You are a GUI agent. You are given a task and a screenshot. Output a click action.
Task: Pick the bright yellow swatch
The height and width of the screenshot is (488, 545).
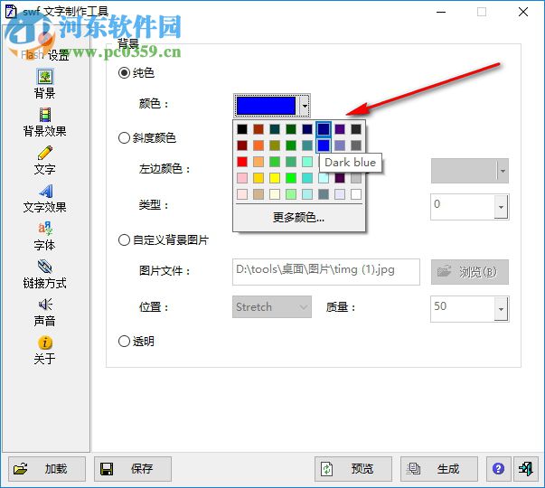tap(275, 178)
